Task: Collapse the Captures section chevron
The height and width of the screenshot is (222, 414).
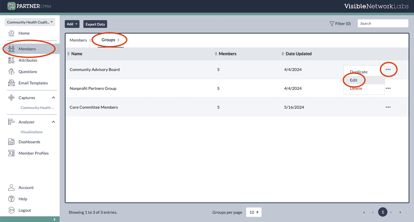Action: click(53, 98)
